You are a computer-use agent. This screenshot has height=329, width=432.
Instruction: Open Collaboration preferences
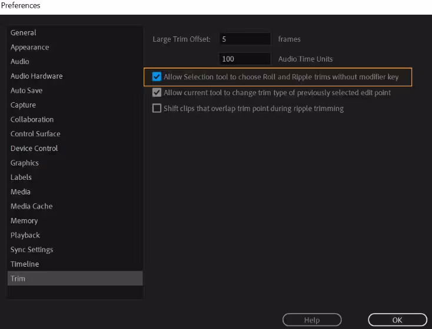(x=32, y=120)
